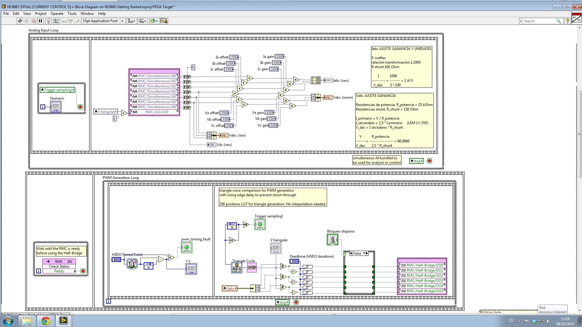582x327 pixels.
Task: Select RMC/Half-Bridge/DO5 output row
Action: [x=422, y=291]
